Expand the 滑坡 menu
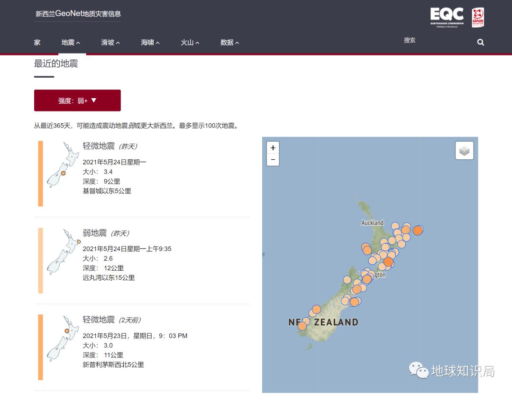The width and height of the screenshot is (512, 394). [110, 42]
